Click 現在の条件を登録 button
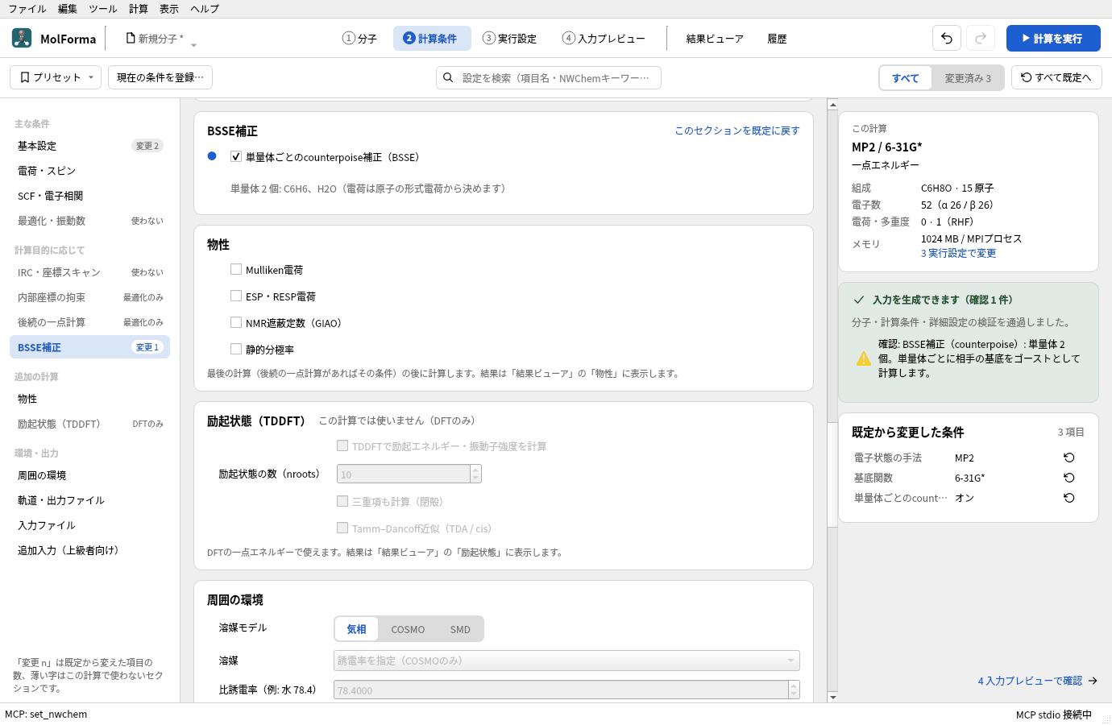The image size is (1112, 725). 160,77
